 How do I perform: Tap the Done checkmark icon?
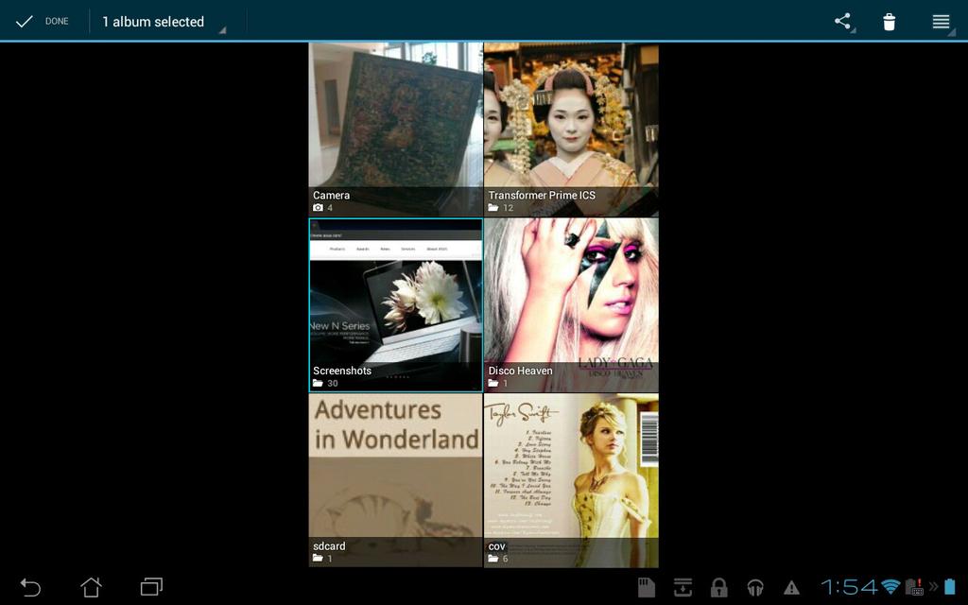click(24, 22)
